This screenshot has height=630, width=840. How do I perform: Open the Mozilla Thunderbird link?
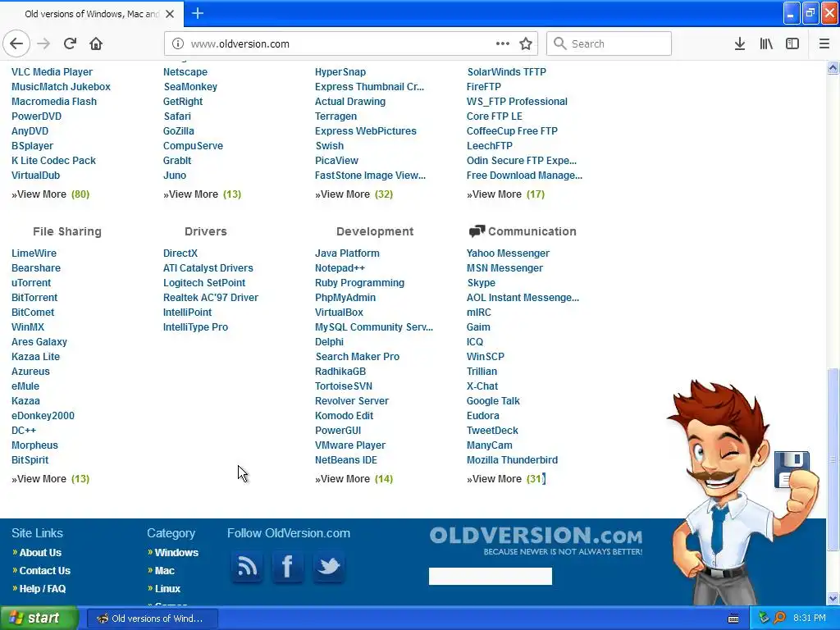click(x=512, y=459)
